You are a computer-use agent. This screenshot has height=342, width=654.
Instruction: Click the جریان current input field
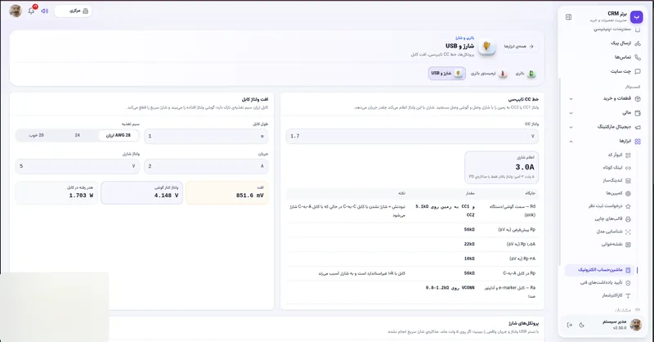click(206, 166)
